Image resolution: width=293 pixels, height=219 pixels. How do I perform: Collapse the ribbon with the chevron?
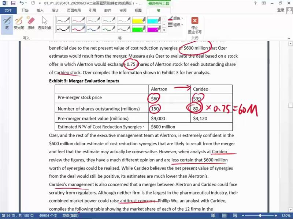click(x=289, y=38)
